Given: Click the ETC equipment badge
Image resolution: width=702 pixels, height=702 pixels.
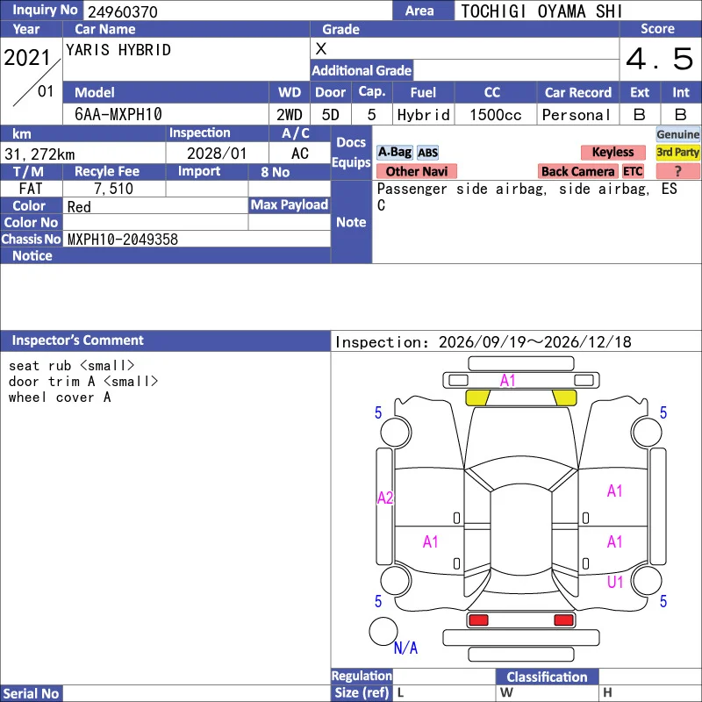Looking at the screenshot, I should (633, 171).
